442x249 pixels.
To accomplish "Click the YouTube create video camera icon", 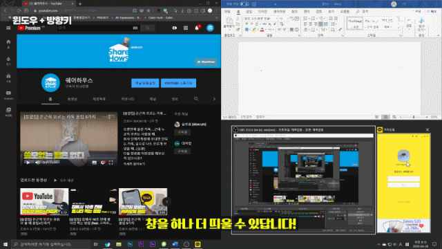I will tap(175, 28).
